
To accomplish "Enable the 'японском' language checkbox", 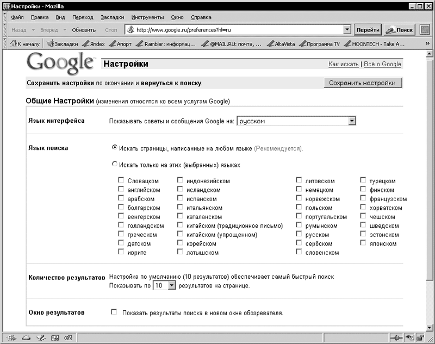I will [363, 243].
